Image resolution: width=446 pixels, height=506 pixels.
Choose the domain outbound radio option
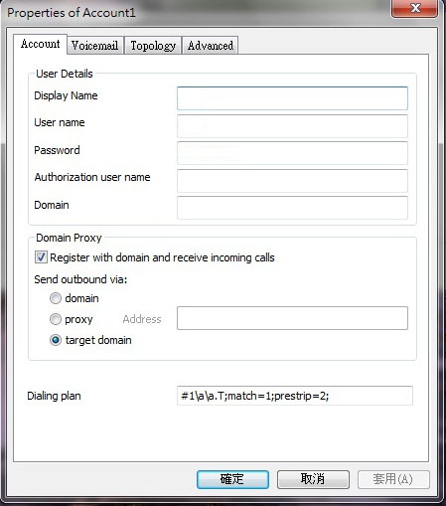[56, 298]
